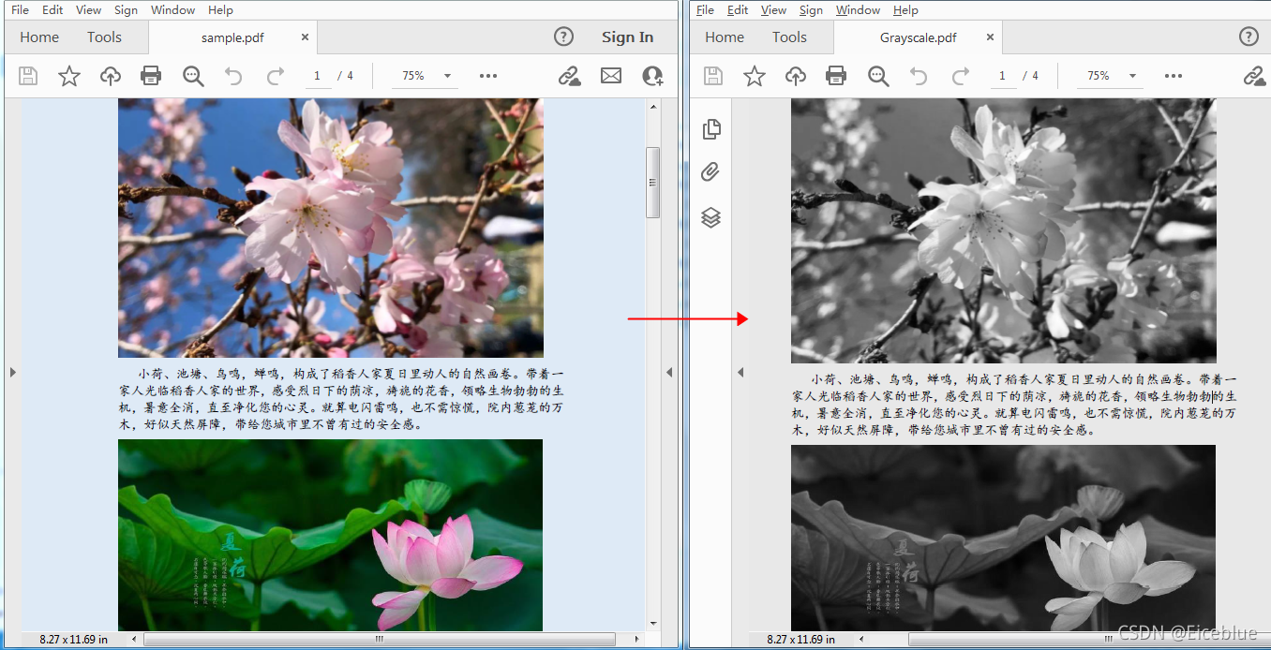Page number field in sample.pdf toolbar
Viewport: 1271px width, 650px height.
pyautogui.click(x=317, y=76)
